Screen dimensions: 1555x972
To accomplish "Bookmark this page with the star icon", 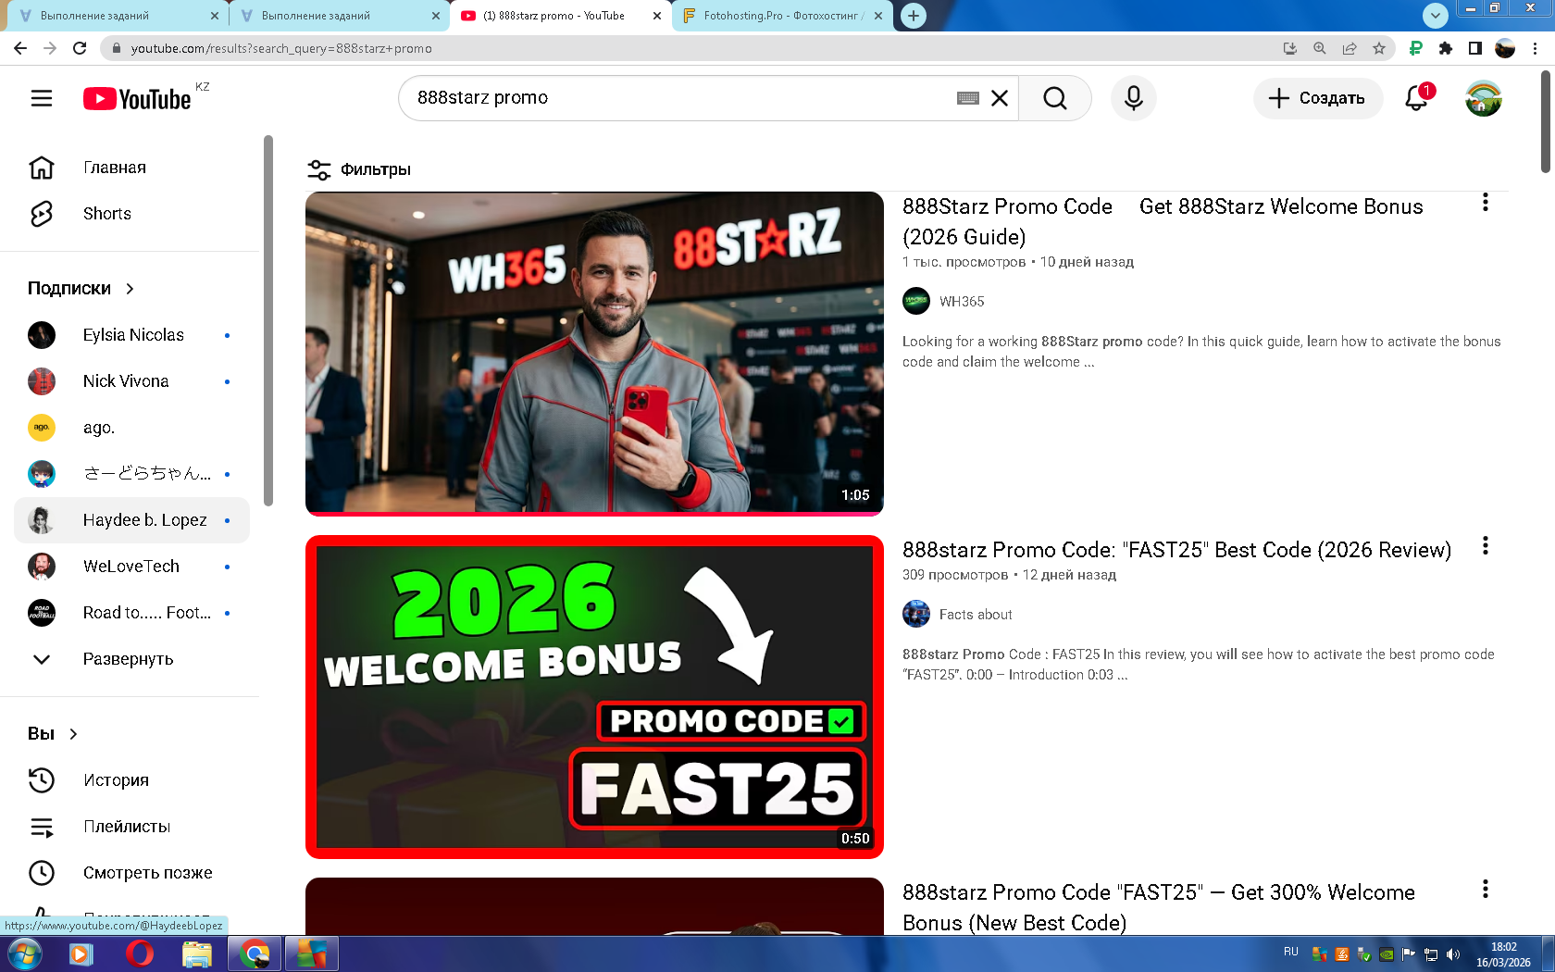I will 1379,48.
